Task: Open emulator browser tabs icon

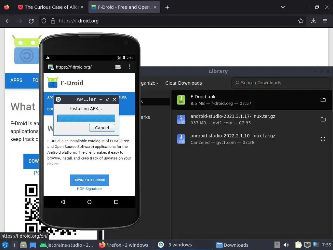Action: tap(118, 67)
